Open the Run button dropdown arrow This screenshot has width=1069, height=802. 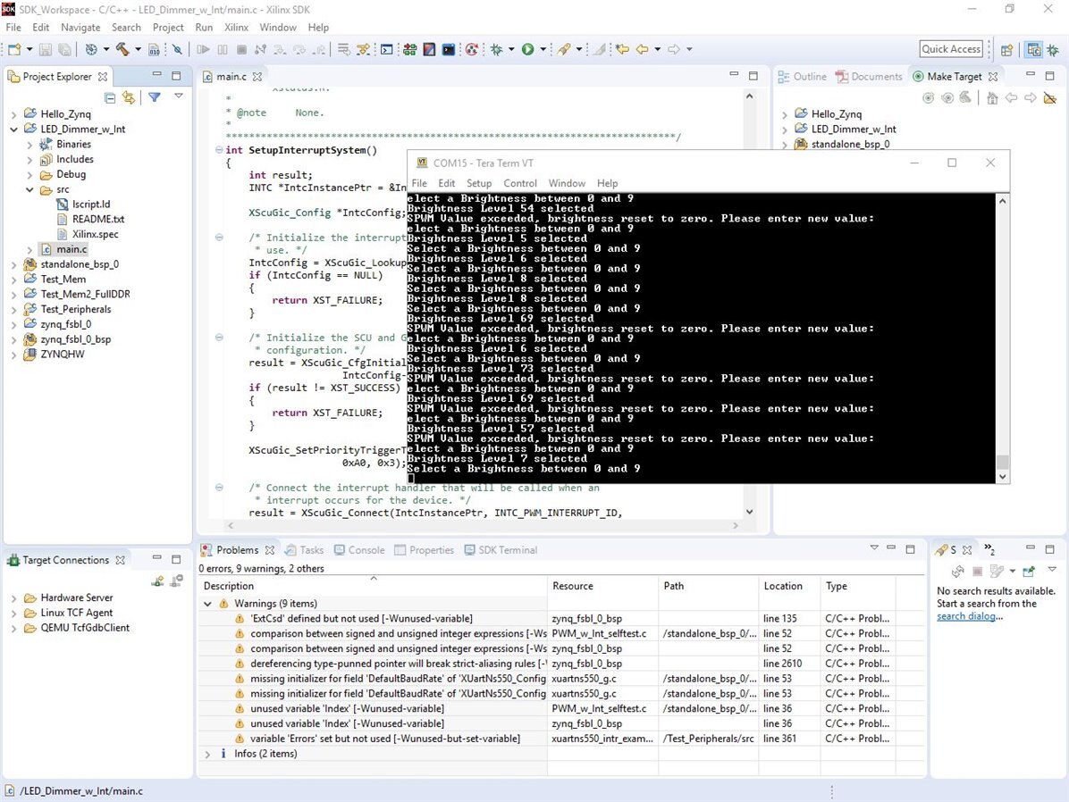tap(543, 50)
